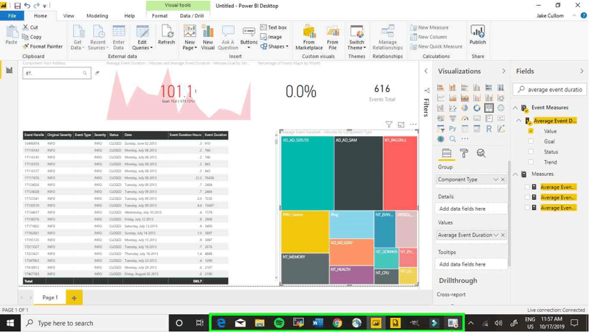Open the Analytics magnifier pane
The height and width of the screenshot is (333, 590).
pyautogui.click(x=481, y=153)
